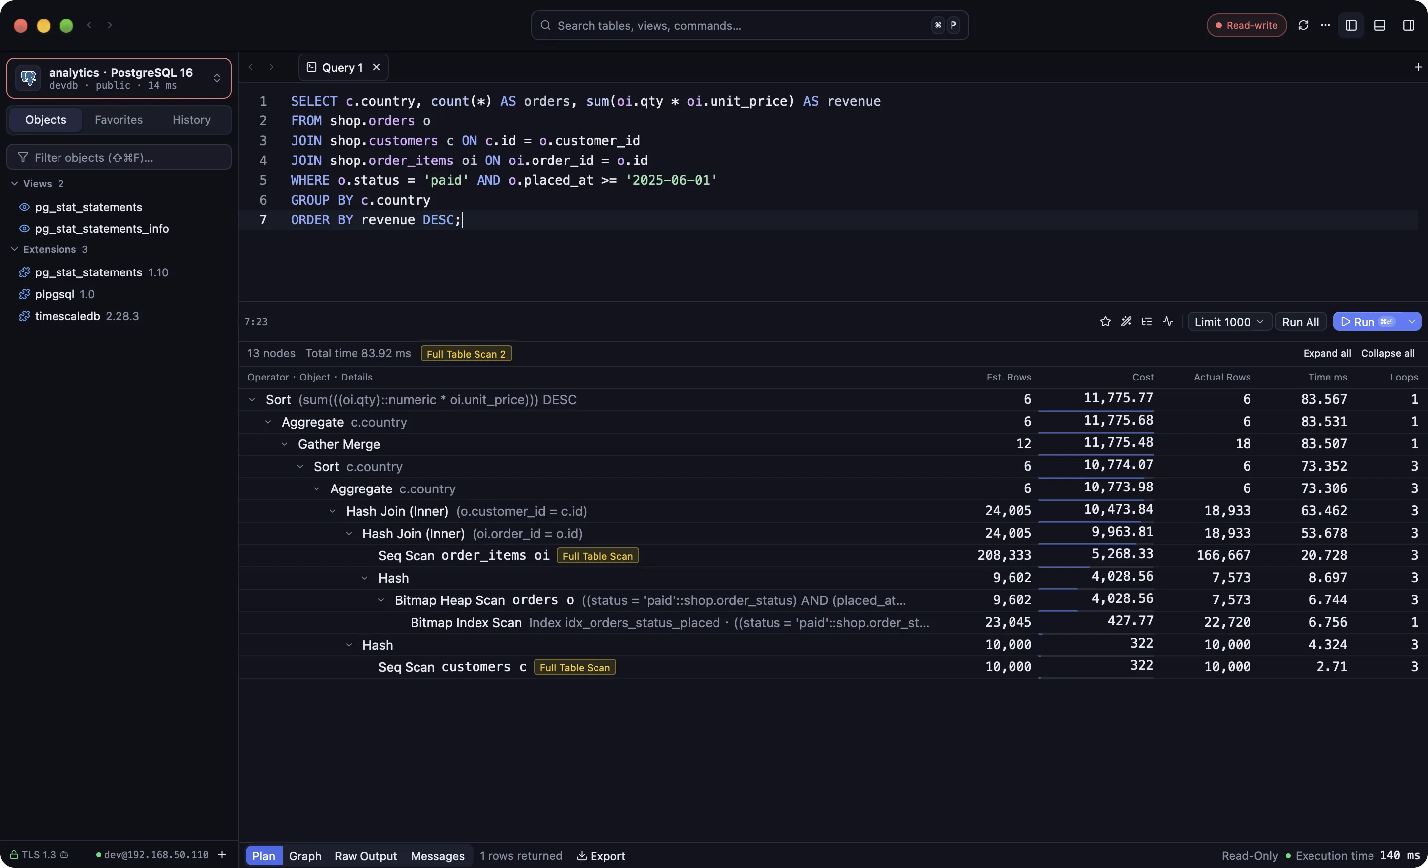Collapse the Gather Merge plan node

(285, 444)
